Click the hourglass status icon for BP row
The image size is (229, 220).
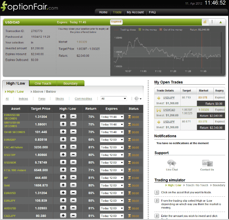tap(129, 178)
